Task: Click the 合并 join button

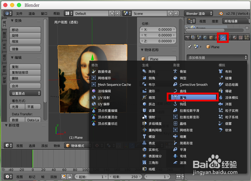Action: pos(25,86)
